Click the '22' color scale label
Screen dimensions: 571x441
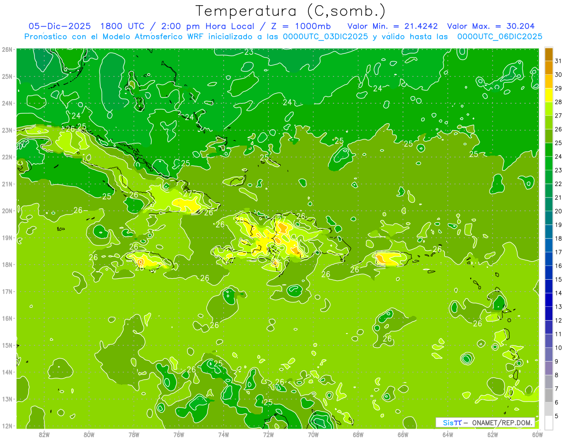click(558, 184)
